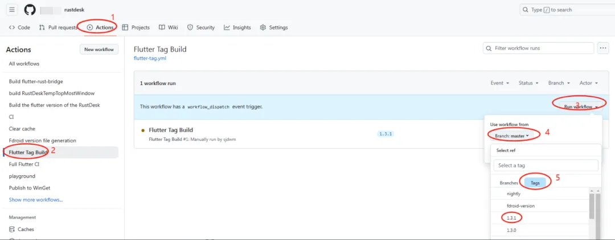
Task: Open the three-dot workflow options menu
Action: (x=603, y=48)
